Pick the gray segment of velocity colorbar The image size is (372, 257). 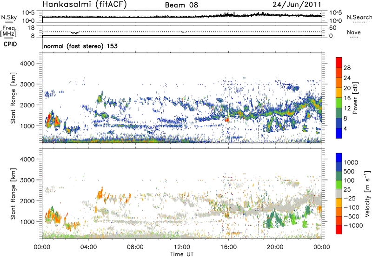339,193
